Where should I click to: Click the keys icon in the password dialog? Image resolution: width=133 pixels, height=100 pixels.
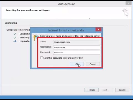coord(35,37)
